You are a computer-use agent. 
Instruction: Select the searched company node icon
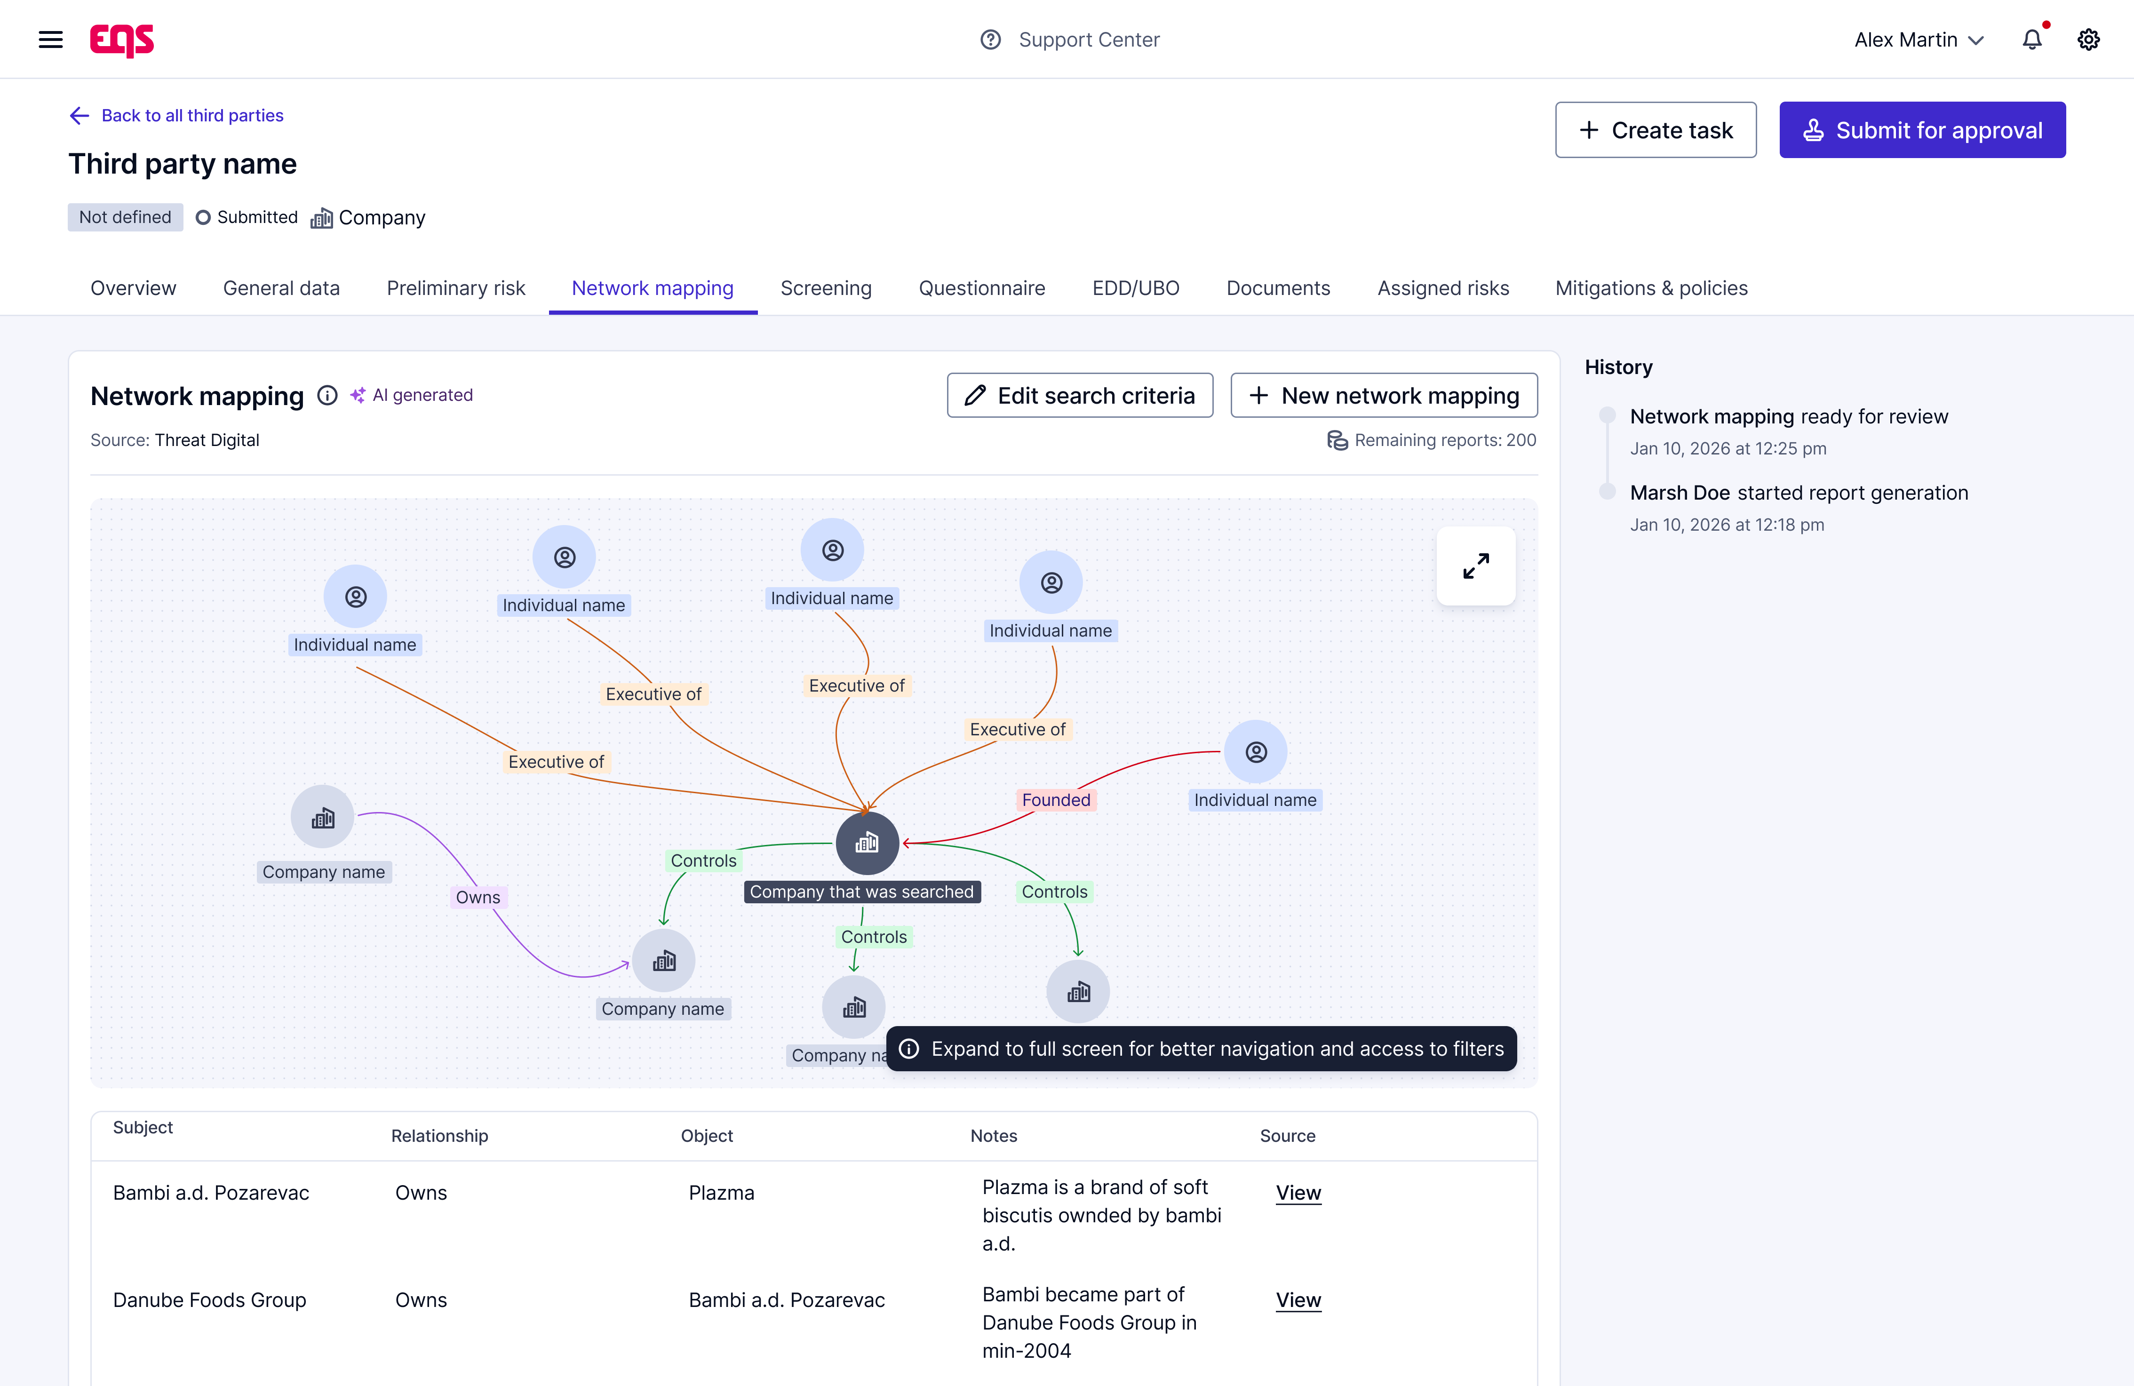[867, 843]
